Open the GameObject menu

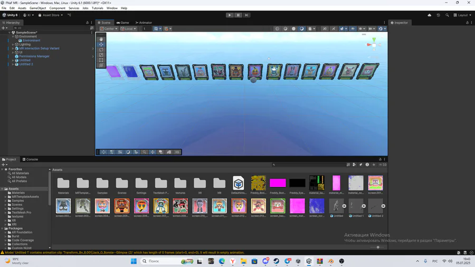37,8
